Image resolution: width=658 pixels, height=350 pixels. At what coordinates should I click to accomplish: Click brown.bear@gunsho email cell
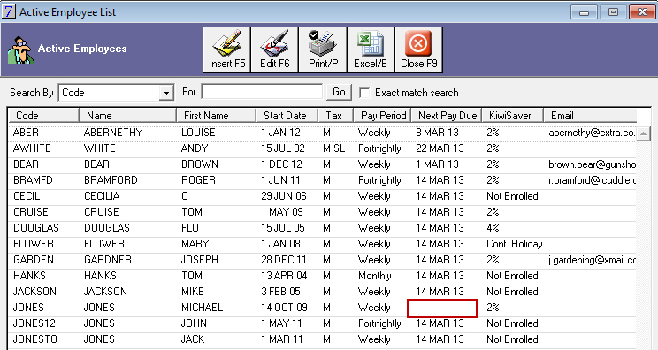click(x=593, y=164)
